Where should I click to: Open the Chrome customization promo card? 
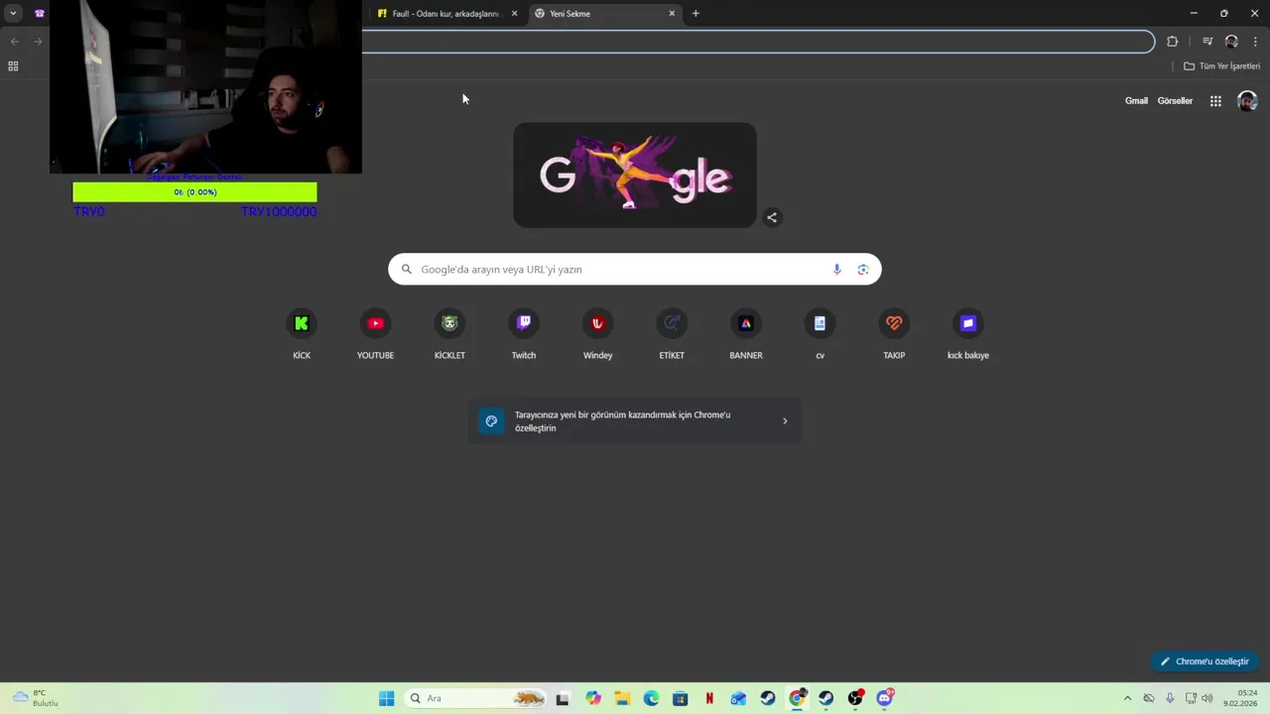click(635, 421)
